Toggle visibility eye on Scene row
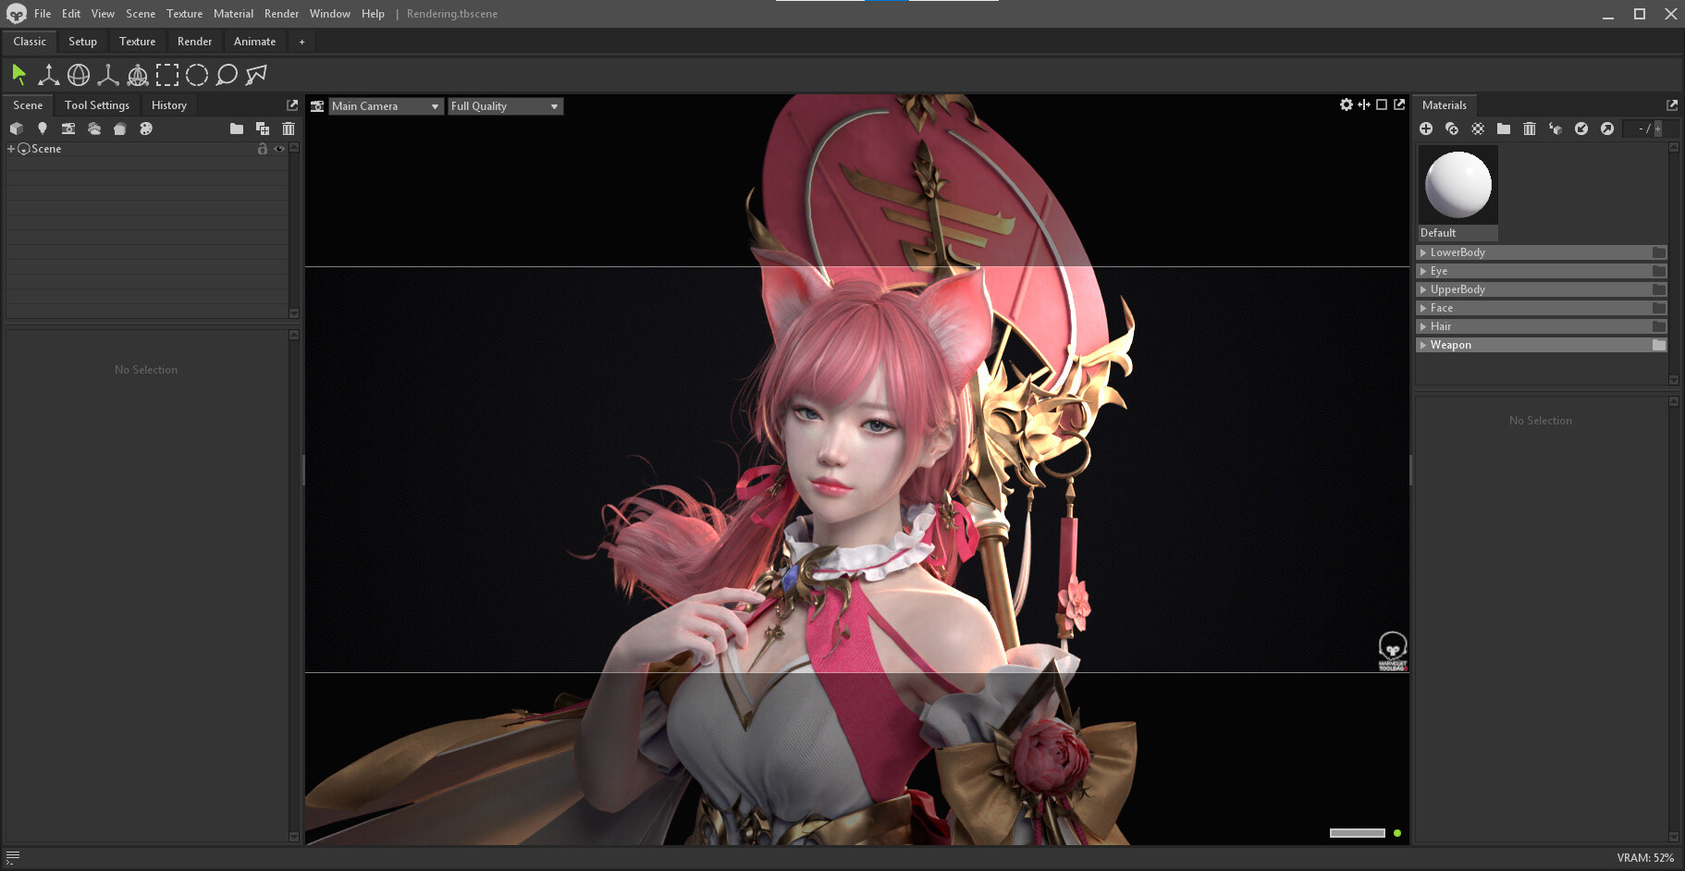 click(x=279, y=149)
